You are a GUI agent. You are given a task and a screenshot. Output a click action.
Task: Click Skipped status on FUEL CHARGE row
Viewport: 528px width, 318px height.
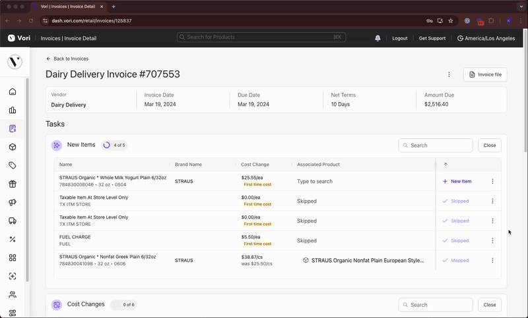pos(455,241)
